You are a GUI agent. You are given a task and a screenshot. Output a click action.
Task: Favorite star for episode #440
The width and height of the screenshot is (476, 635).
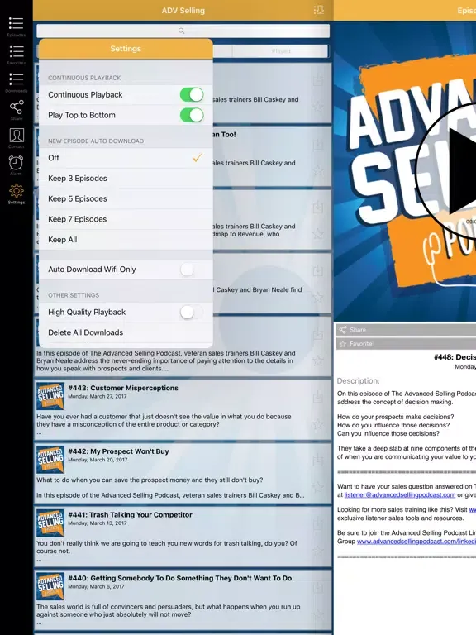point(318,614)
